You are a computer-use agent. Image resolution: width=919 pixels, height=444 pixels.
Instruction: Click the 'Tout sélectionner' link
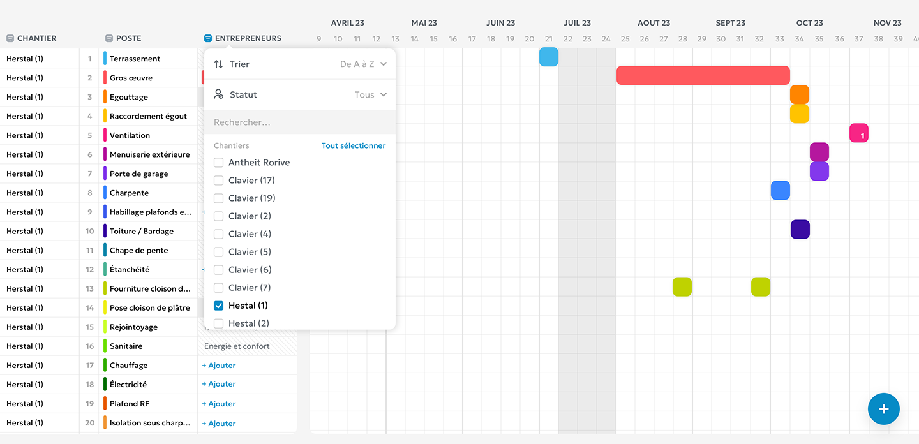pos(353,145)
